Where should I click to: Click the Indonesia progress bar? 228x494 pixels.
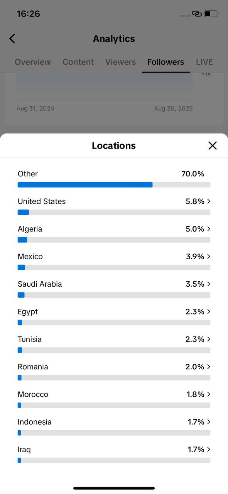114,433
